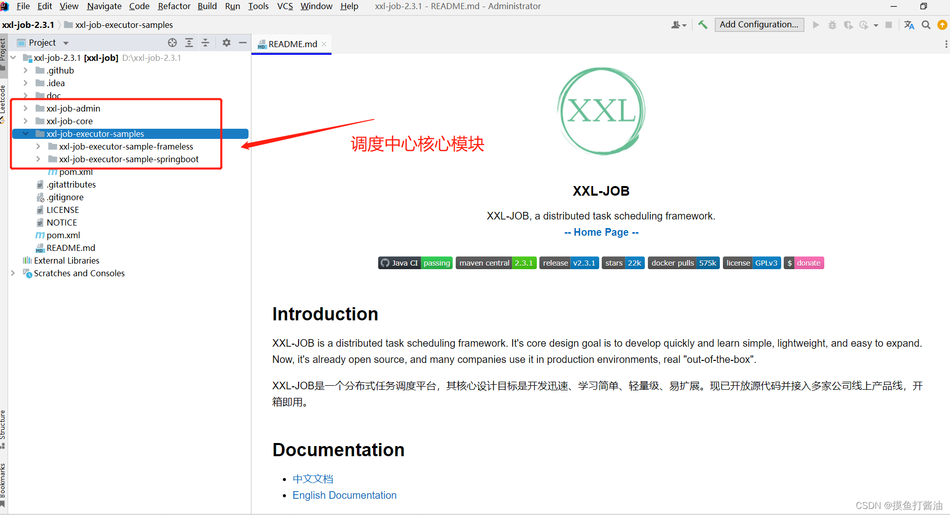Open the Translate plugin icon
The image size is (950, 515).
point(909,25)
